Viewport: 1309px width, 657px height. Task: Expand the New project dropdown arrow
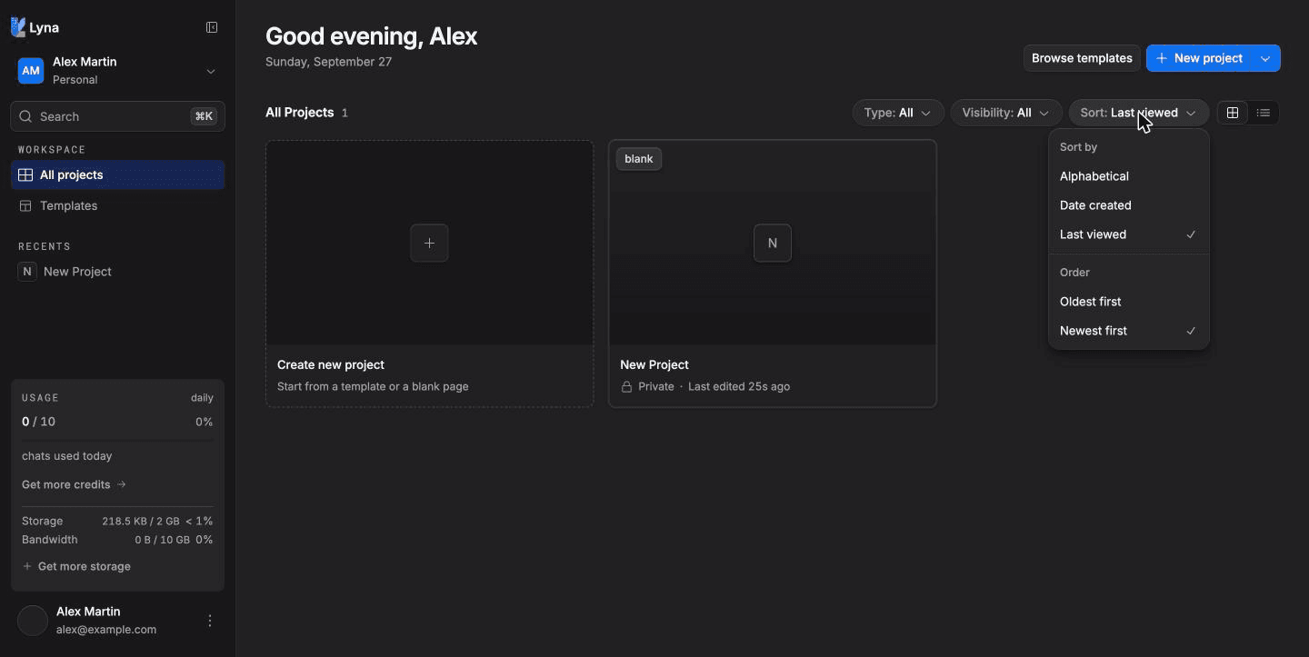[1265, 58]
